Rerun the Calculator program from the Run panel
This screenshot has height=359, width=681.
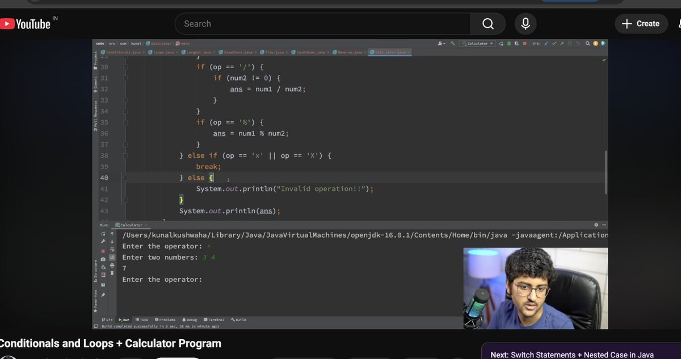point(102,234)
